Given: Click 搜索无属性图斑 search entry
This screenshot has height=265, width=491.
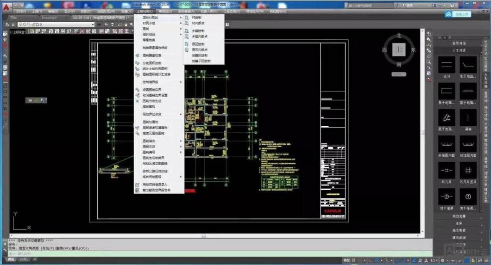Looking at the screenshot, I should [x=153, y=133].
